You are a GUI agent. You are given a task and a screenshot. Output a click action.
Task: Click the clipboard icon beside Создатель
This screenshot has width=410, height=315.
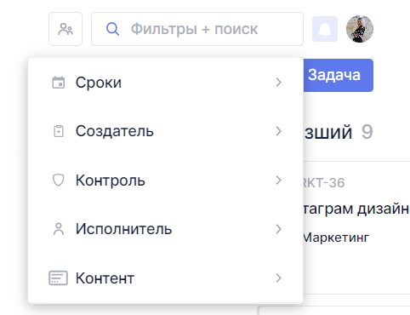pyautogui.click(x=59, y=131)
